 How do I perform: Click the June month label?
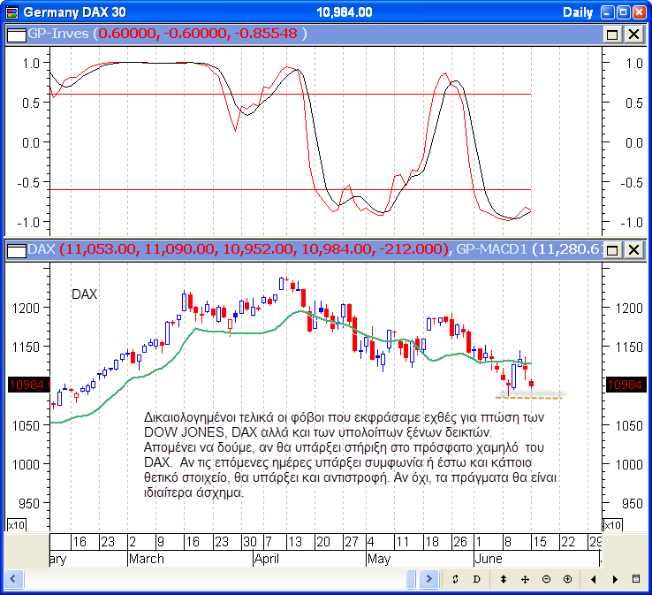489,559
